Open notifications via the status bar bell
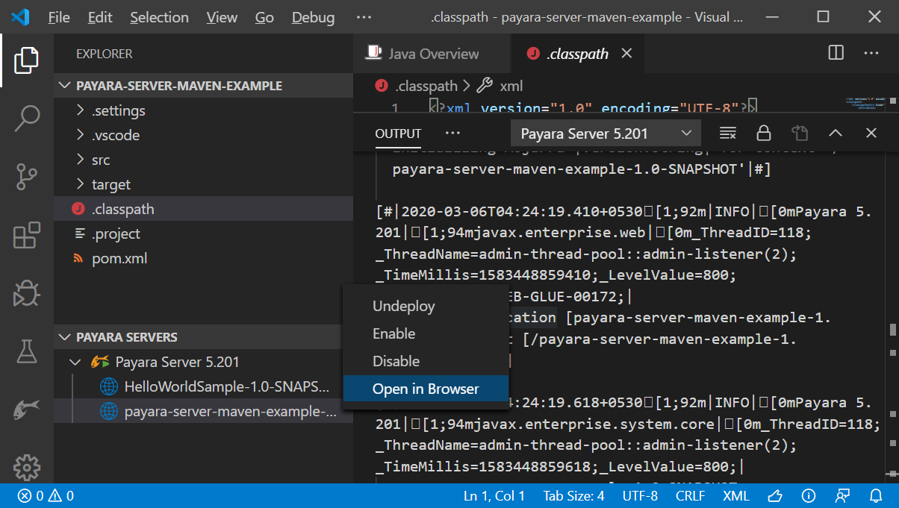Viewport: 899px width, 508px height. click(x=874, y=495)
